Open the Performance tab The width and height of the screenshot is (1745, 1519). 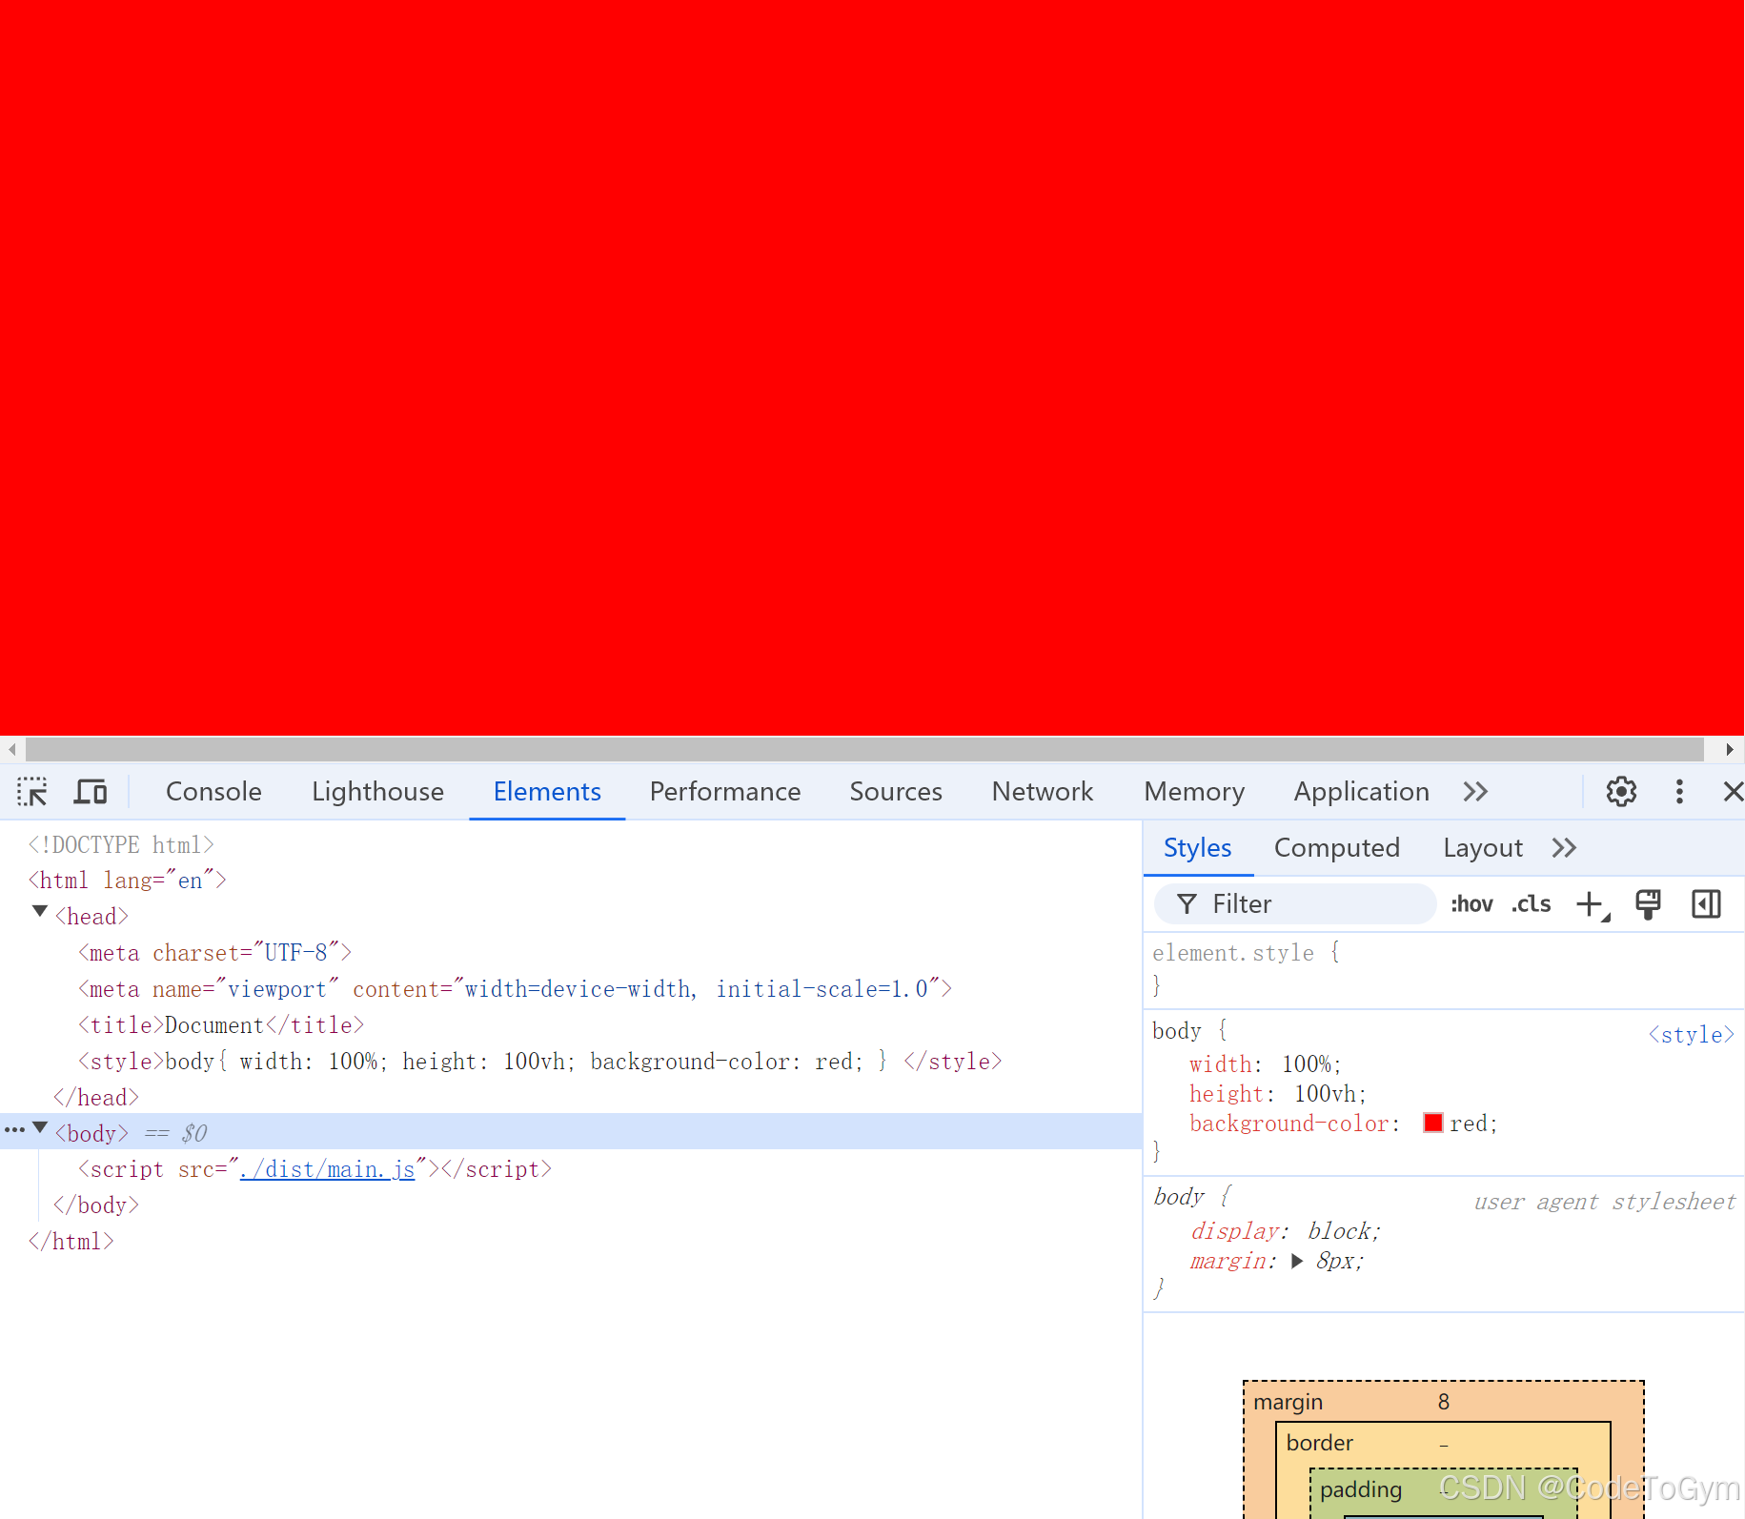pos(724,791)
